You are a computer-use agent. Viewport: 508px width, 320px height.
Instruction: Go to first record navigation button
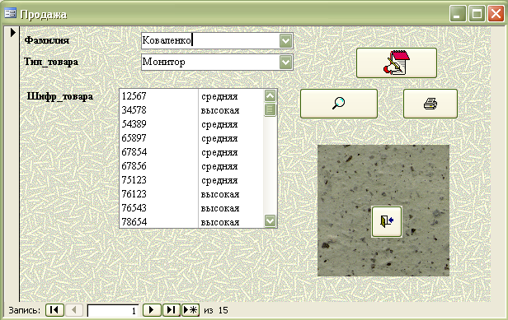(54, 310)
